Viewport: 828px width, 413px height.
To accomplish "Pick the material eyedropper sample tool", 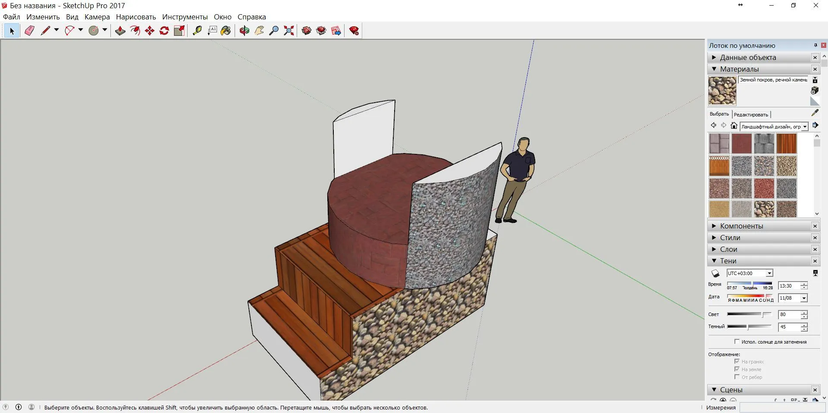I will [x=815, y=113].
